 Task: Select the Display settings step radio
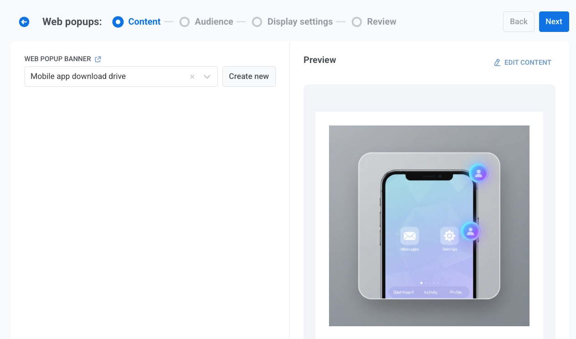(257, 22)
